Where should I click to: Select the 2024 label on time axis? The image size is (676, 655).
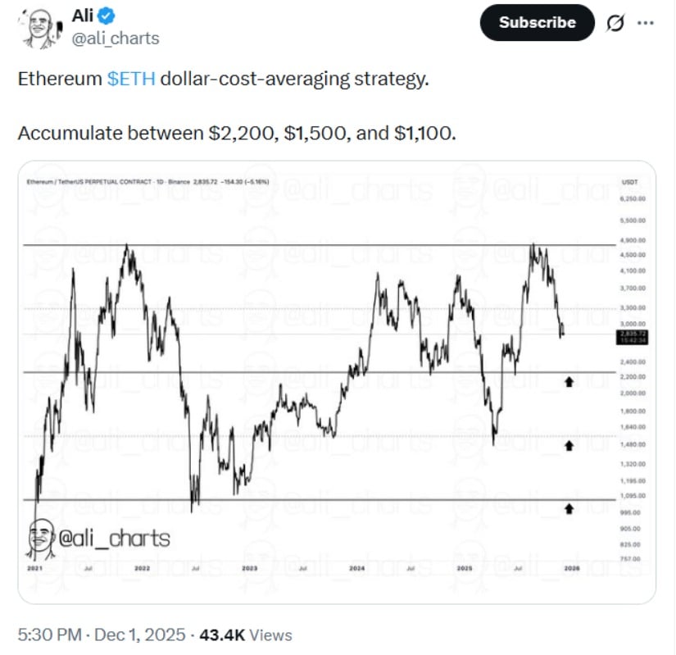356,567
